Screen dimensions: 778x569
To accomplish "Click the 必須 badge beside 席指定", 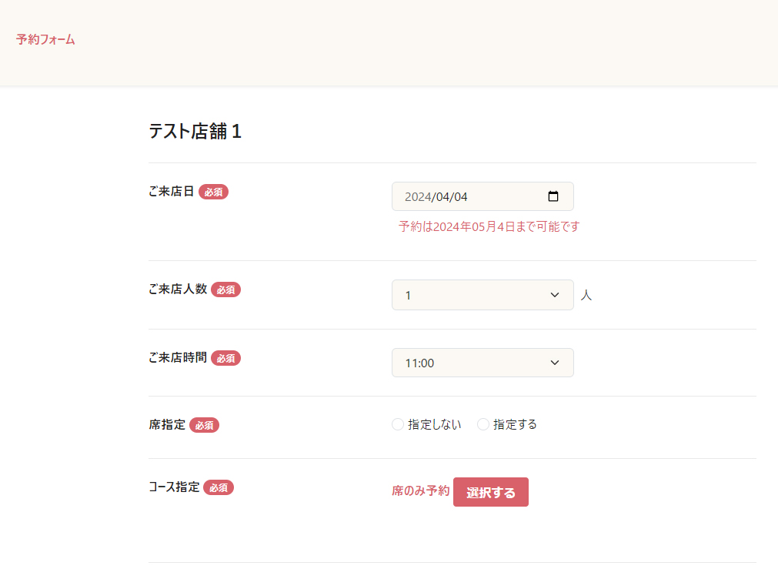I will coord(204,425).
